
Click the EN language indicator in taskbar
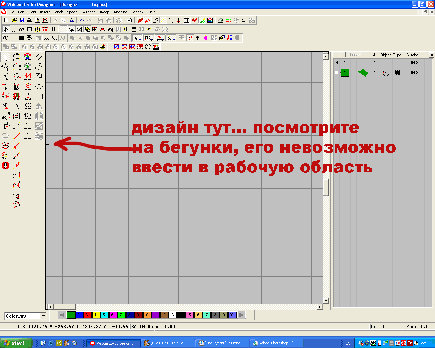pos(348,343)
